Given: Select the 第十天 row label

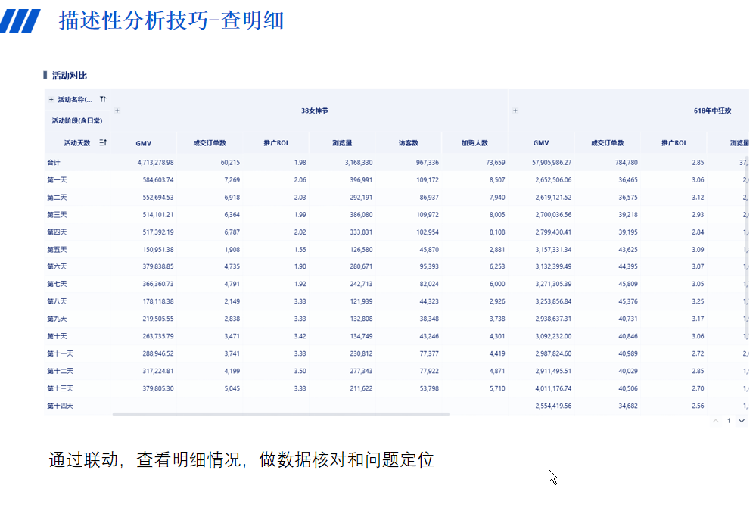Looking at the screenshot, I should tap(57, 336).
